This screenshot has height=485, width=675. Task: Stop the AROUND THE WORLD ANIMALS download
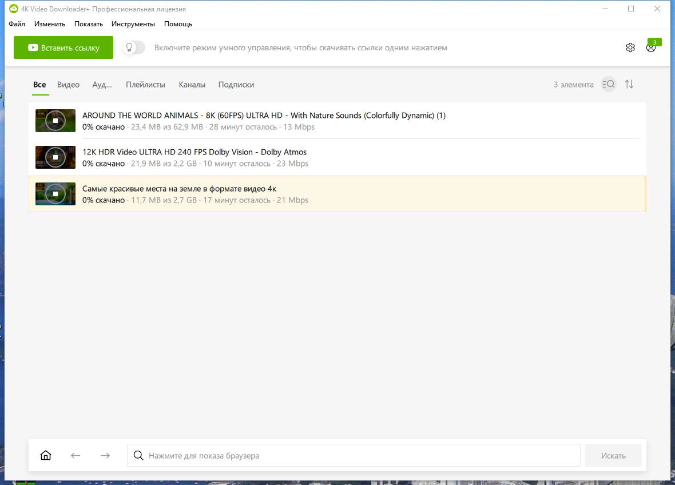[x=55, y=121]
